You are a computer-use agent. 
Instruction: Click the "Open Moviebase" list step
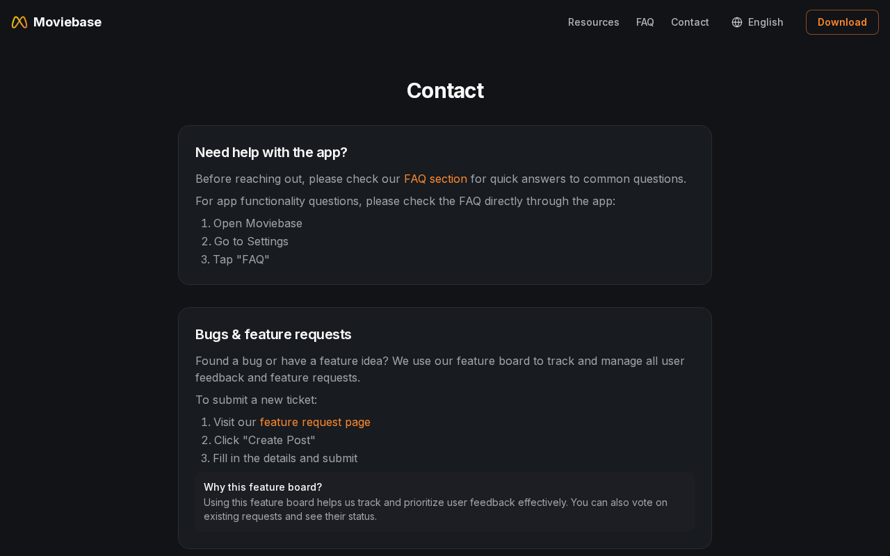pos(258,223)
